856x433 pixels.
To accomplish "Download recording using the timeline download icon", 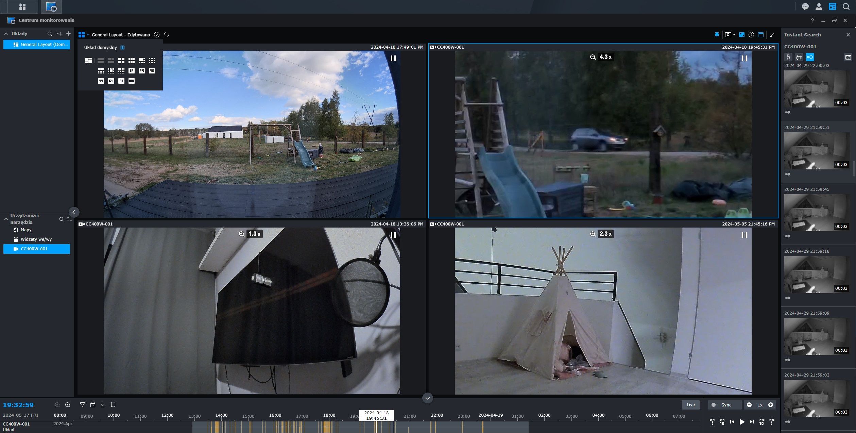I will click(x=103, y=404).
